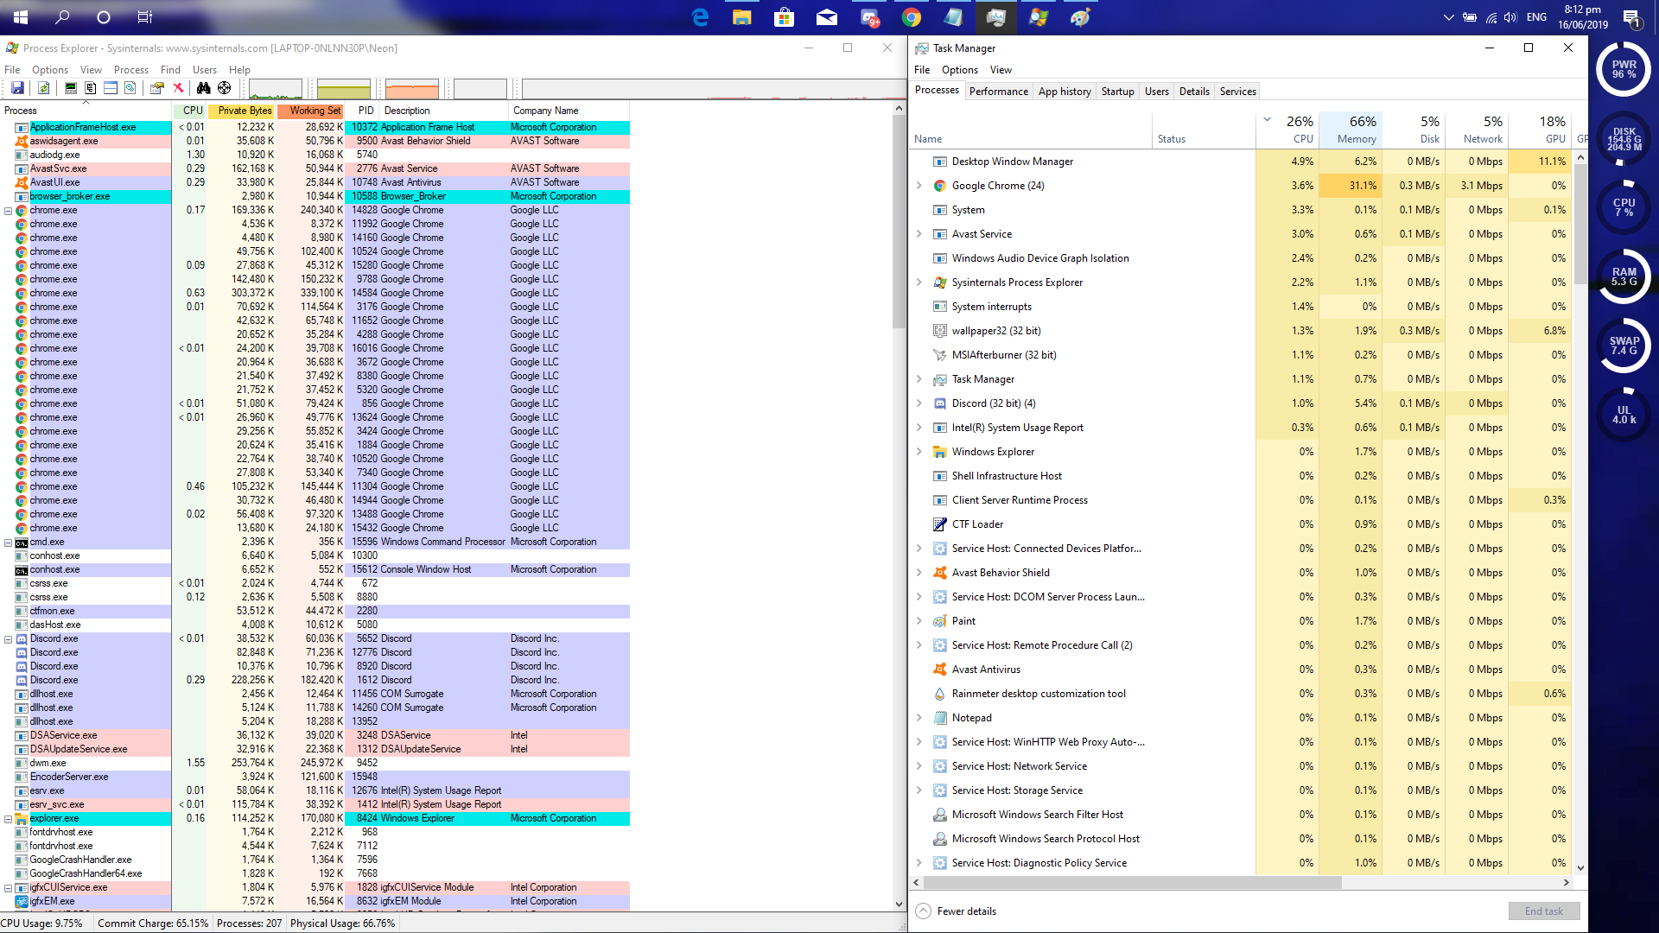Open Paint from the taskbar

click(x=1080, y=17)
